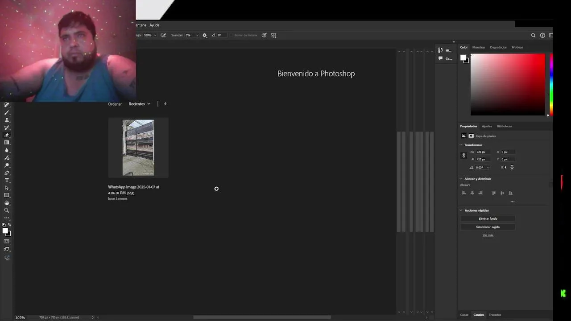Open the Ventana menu
This screenshot has width=571, height=321.
[x=141, y=25]
